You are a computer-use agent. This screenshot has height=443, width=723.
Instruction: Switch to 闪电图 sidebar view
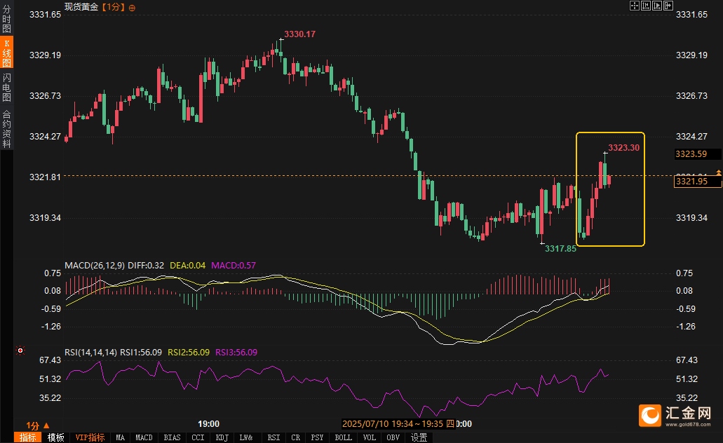(x=6, y=87)
